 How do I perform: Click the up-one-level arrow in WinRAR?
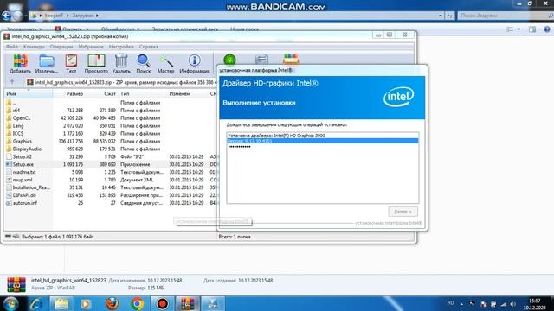(12, 82)
